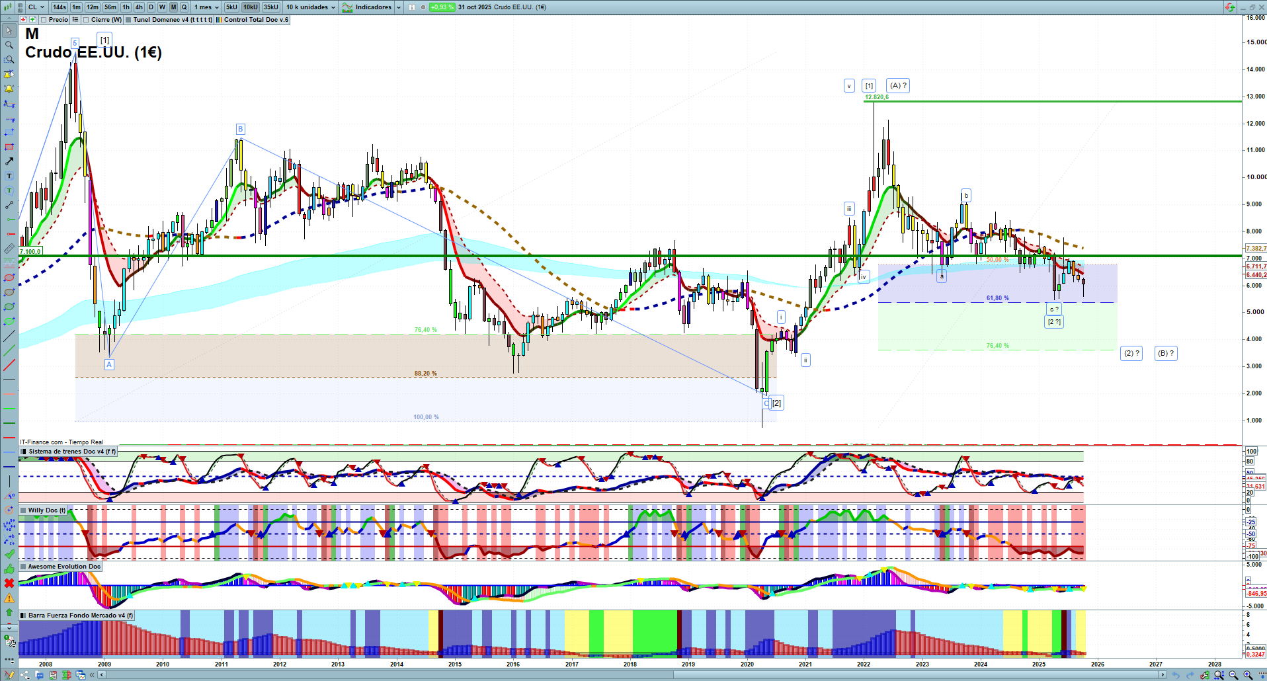
Task: Open the CL instrument dropdown
Action: [x=36, y=7]
